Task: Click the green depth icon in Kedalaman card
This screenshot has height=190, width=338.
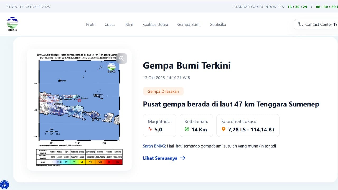Action: coord(186,130)
